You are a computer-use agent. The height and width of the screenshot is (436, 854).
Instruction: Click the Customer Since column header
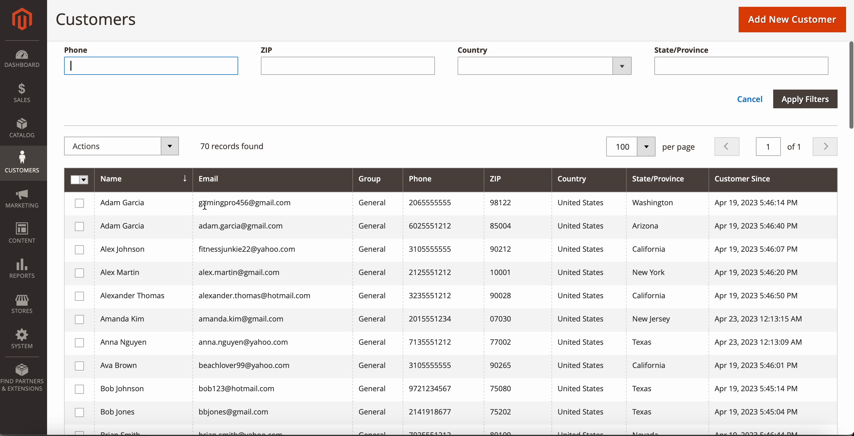click(742, 179)
